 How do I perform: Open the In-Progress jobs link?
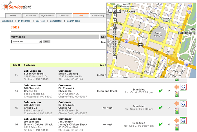(24, 21)
